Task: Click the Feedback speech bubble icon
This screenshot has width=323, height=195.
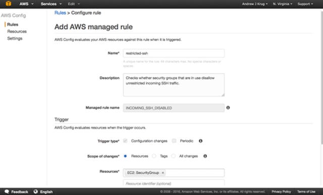Action: pos(7,191)
